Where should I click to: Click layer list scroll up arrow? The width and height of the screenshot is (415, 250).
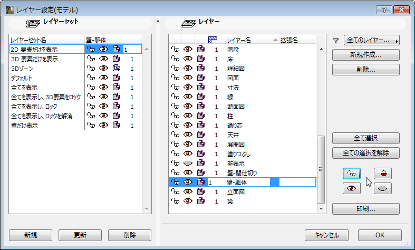tap(321, 49)
